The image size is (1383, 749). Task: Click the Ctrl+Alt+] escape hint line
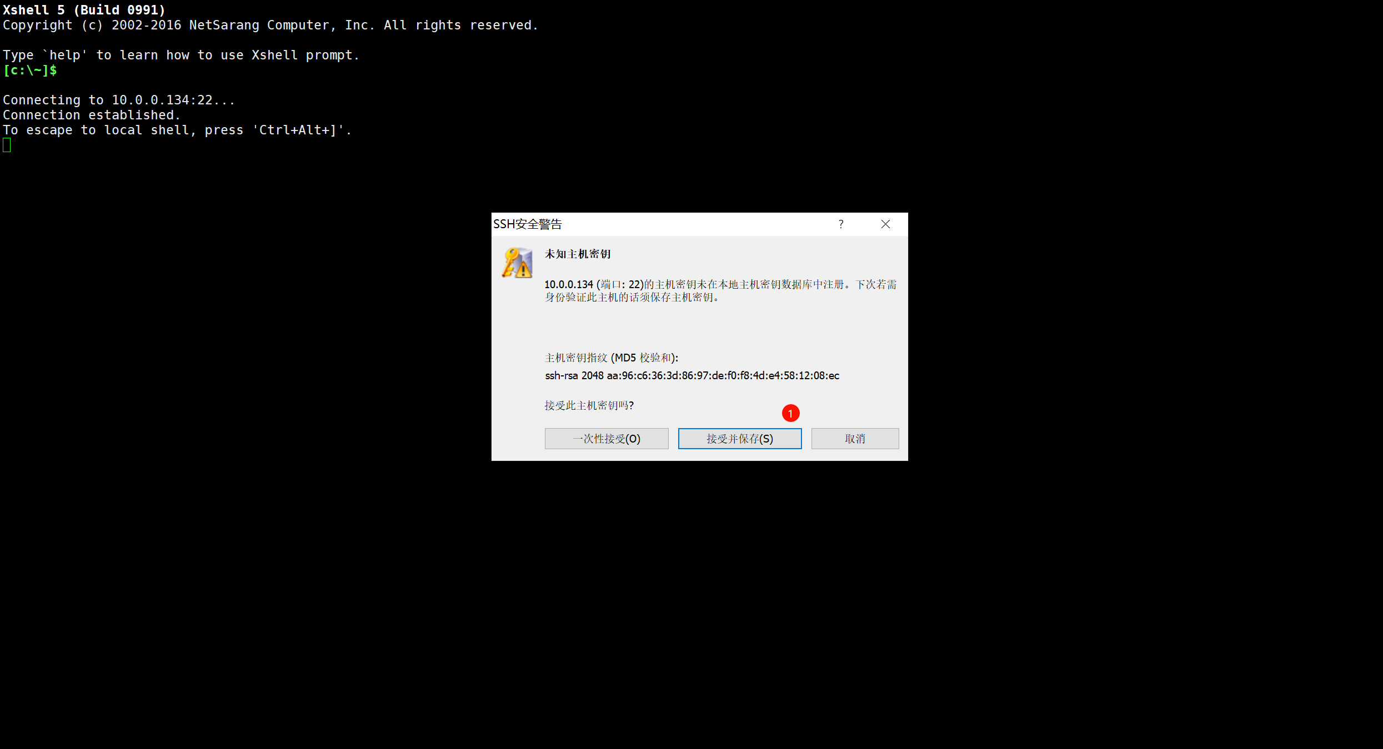point(177,130)
